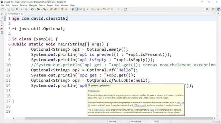Follow the value-based link in Javadoc popup
Image resolution: width=221 pixels, height=124 pixels.
point(100,110)
